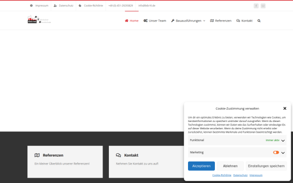Open Referenzen in main navigation
This screenshot has width=293, height=183.
(221, 20)
